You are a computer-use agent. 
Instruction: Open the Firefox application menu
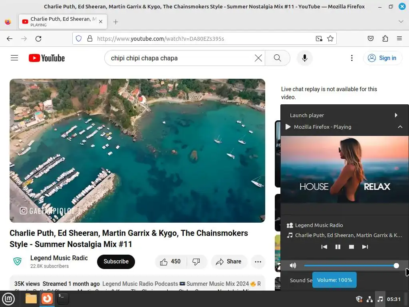399,39
